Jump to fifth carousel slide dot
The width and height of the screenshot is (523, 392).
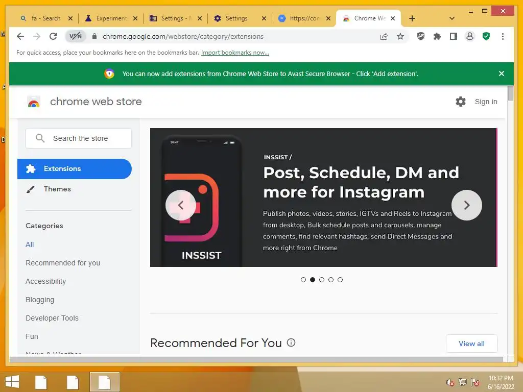point(340,280)
